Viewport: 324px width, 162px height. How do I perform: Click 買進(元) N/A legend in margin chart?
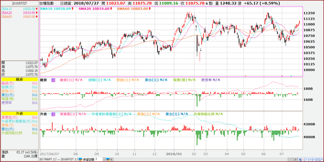pyautogui.click(x=128, y=80)
